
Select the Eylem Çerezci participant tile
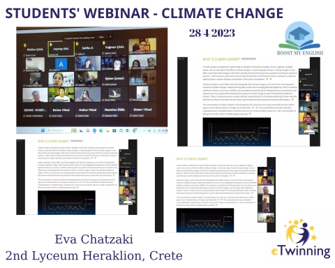click(114, 79)
